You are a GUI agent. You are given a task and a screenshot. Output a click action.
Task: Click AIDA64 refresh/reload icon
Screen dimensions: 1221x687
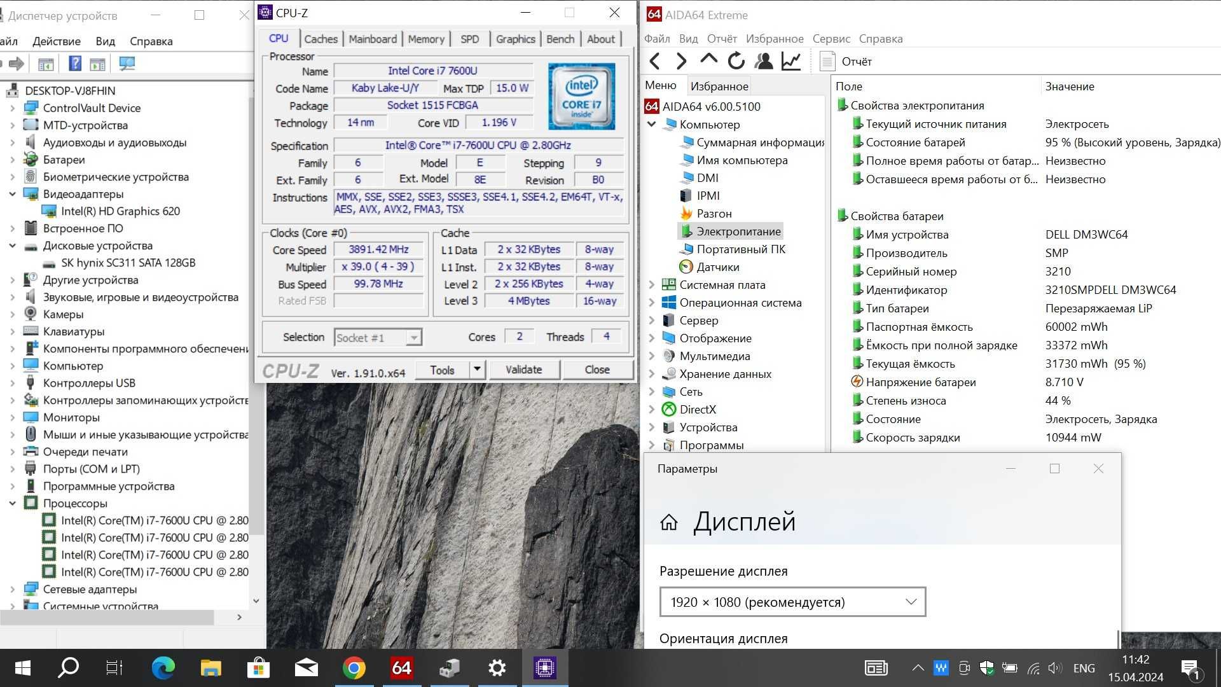click(735, 61)
